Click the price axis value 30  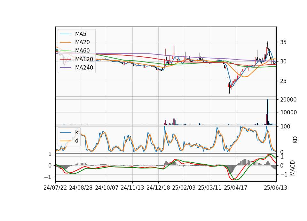(283, 61)
